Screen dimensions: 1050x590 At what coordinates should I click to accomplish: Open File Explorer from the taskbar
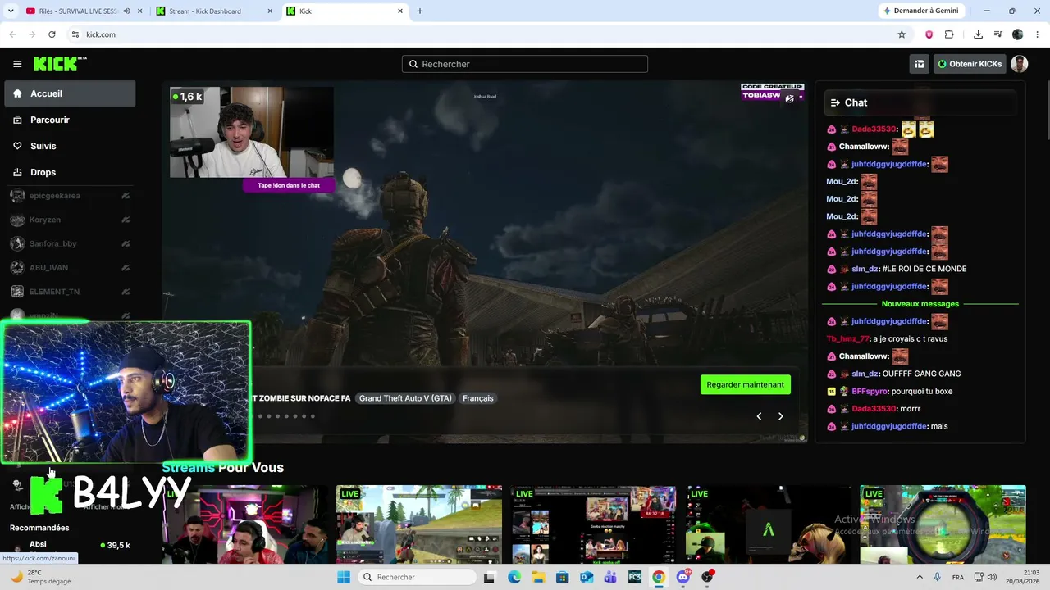pyautogui.click(x=538, y=577)
